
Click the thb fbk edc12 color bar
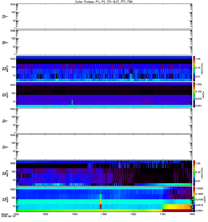pos(194,69)
